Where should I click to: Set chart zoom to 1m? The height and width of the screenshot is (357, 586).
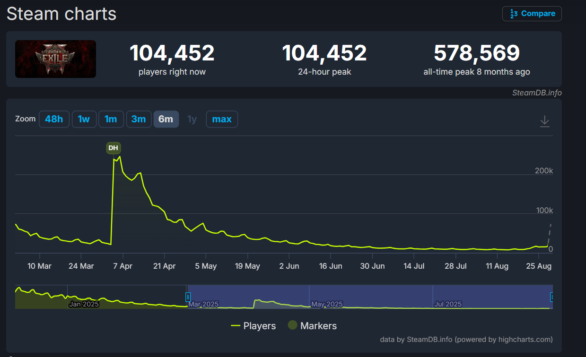[111, 119]
